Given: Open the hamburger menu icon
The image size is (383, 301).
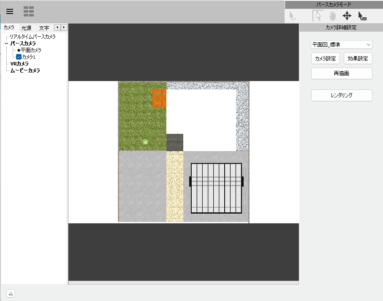Looking at the screenshot, I should [x=10, y=12].
